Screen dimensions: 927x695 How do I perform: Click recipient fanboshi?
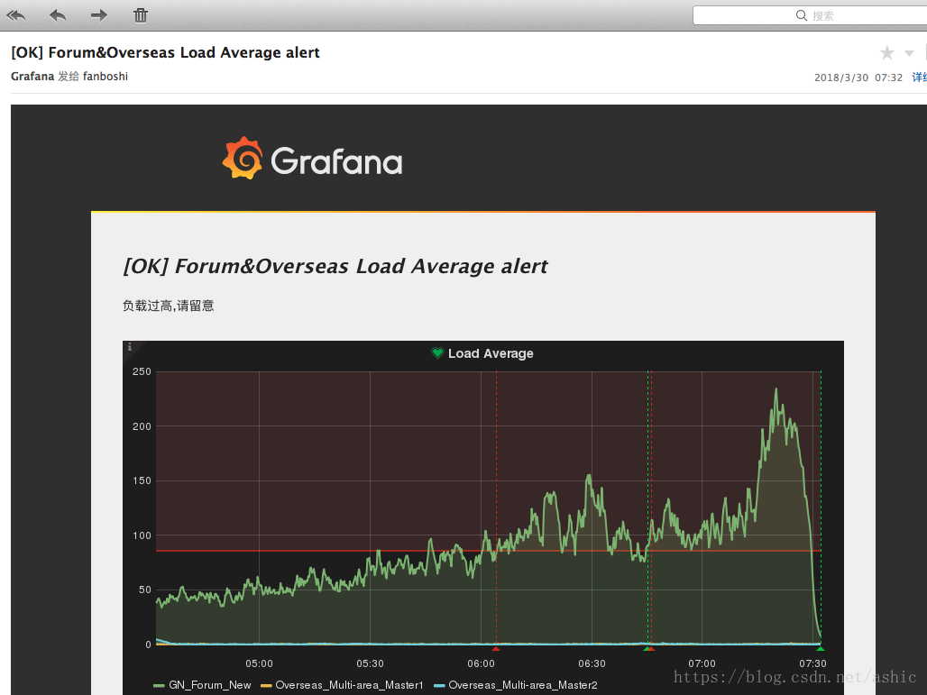point(106,77)
